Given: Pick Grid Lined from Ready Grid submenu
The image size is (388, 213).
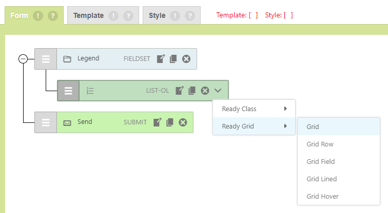Looking at the screenshot, I should click(x=322, y=179).
